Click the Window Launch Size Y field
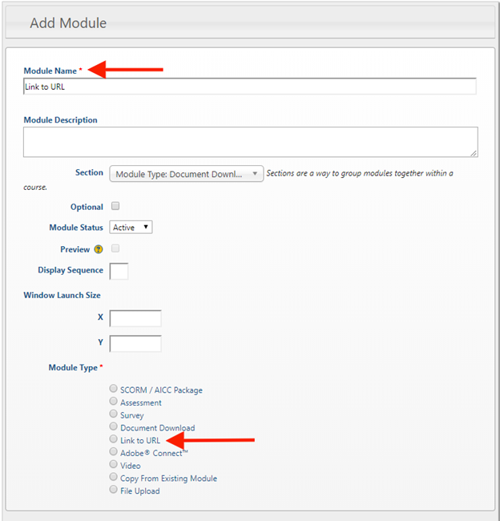This screenshot has height=521, width=500. pos(135,344)
